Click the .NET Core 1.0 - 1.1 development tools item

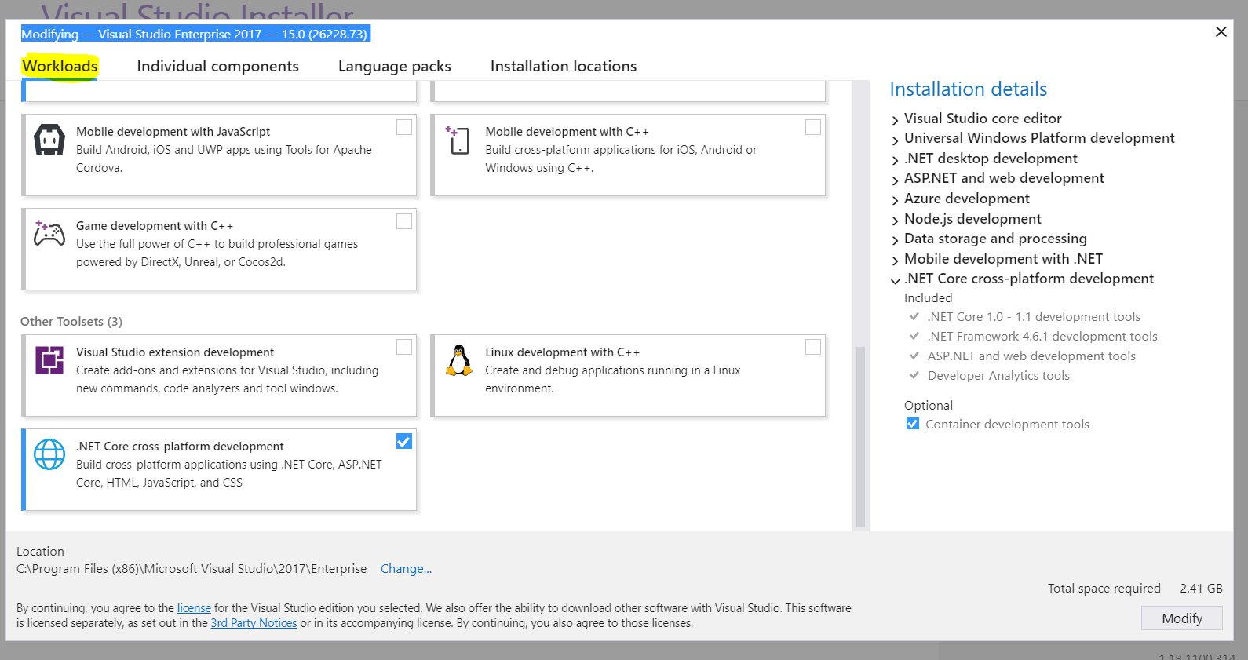pyautogui.click(x=1034, y=317)
